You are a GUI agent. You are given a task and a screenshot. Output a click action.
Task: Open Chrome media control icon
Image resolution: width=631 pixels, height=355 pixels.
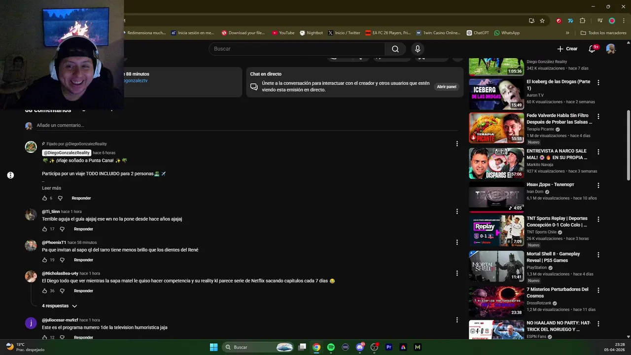click(600, 21)
